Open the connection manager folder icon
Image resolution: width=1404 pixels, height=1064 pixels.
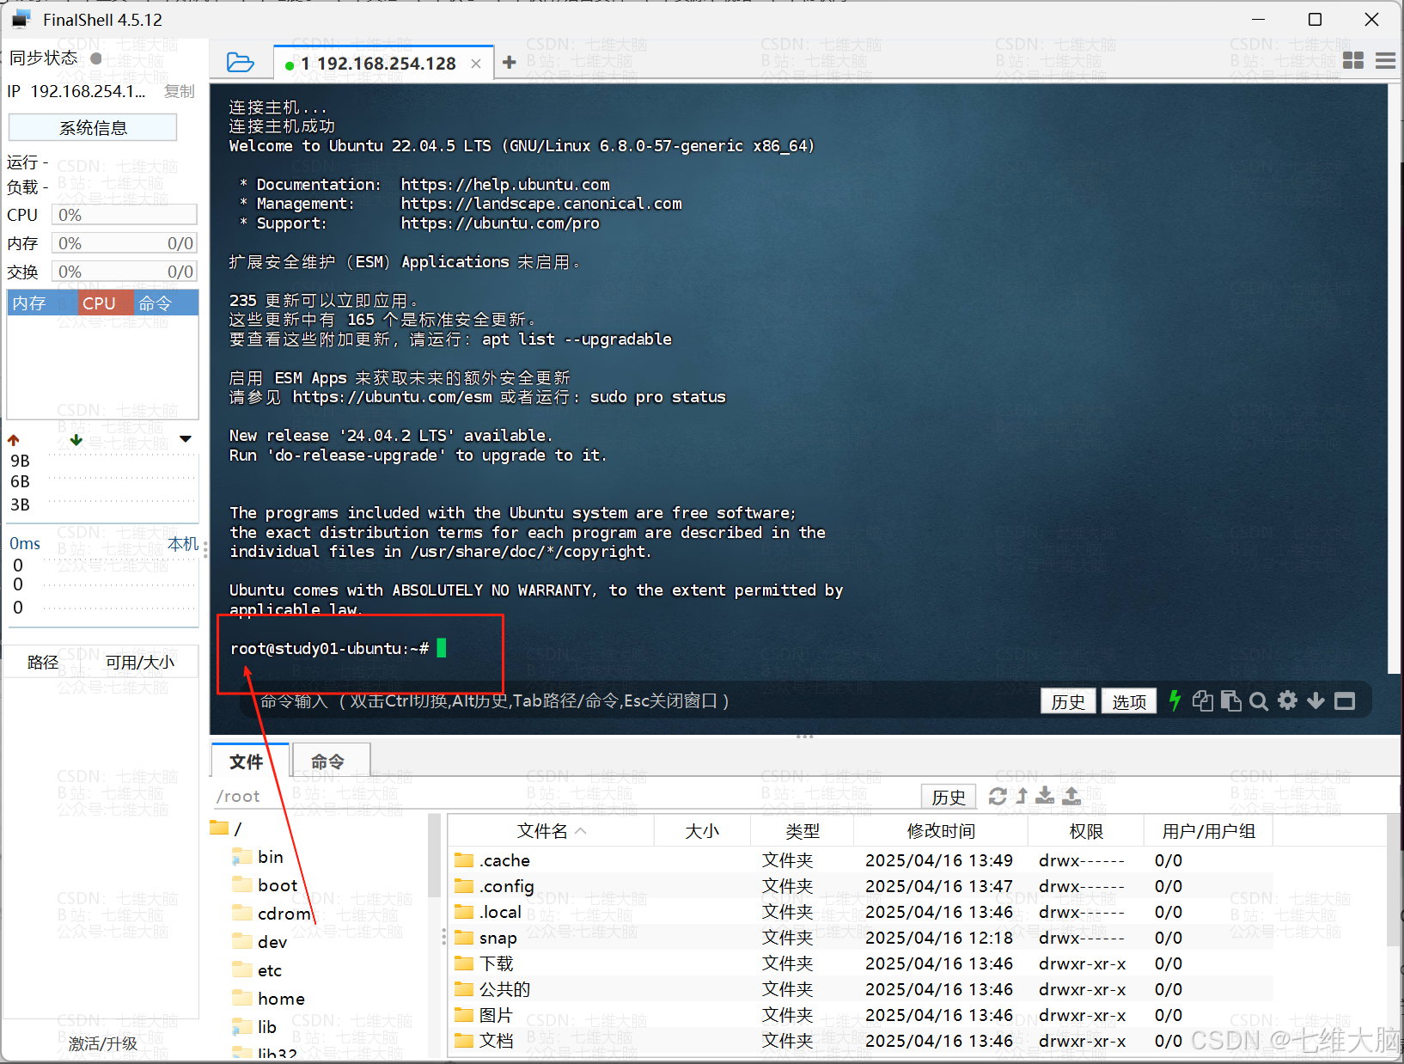240,62
